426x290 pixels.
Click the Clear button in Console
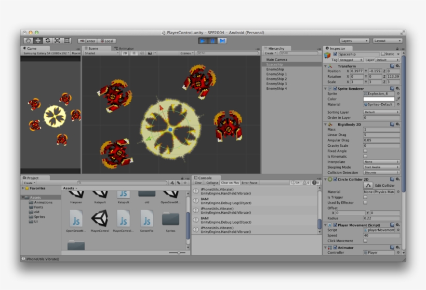198,183
